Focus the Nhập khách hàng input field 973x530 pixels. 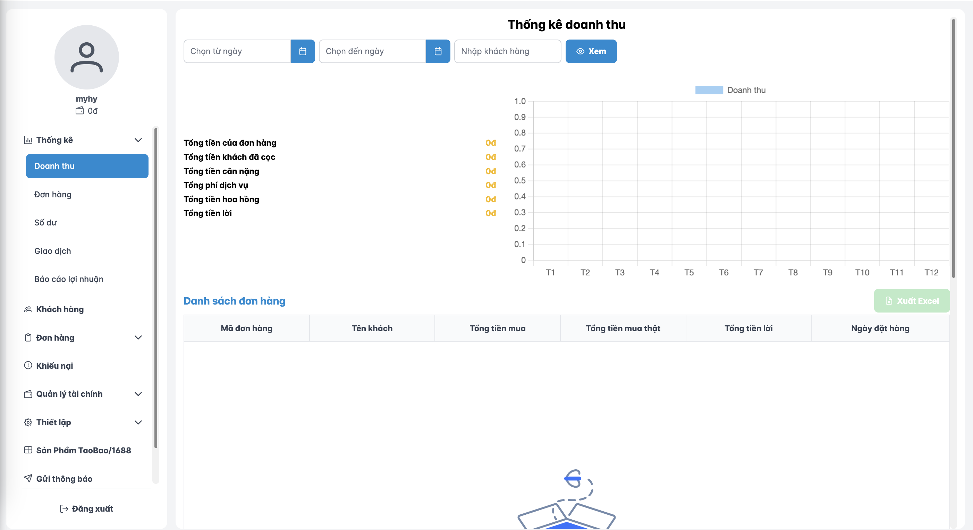pos(507,51)
